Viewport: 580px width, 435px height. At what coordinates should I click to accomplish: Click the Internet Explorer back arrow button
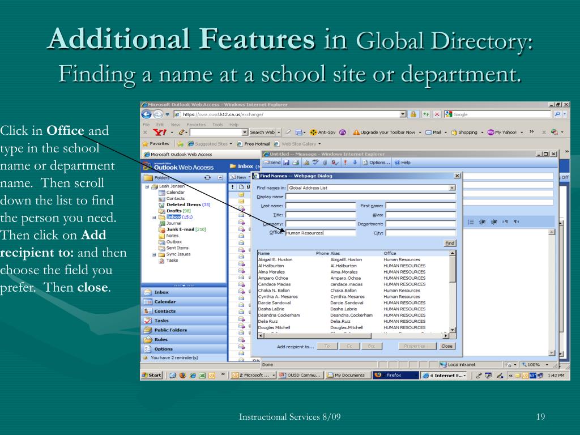tap(145, 114)
